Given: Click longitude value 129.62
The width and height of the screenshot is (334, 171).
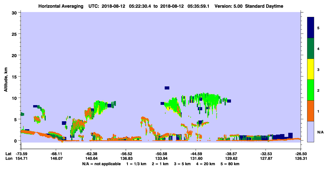Looking at the screenshot, I should [x=231, y=159].
